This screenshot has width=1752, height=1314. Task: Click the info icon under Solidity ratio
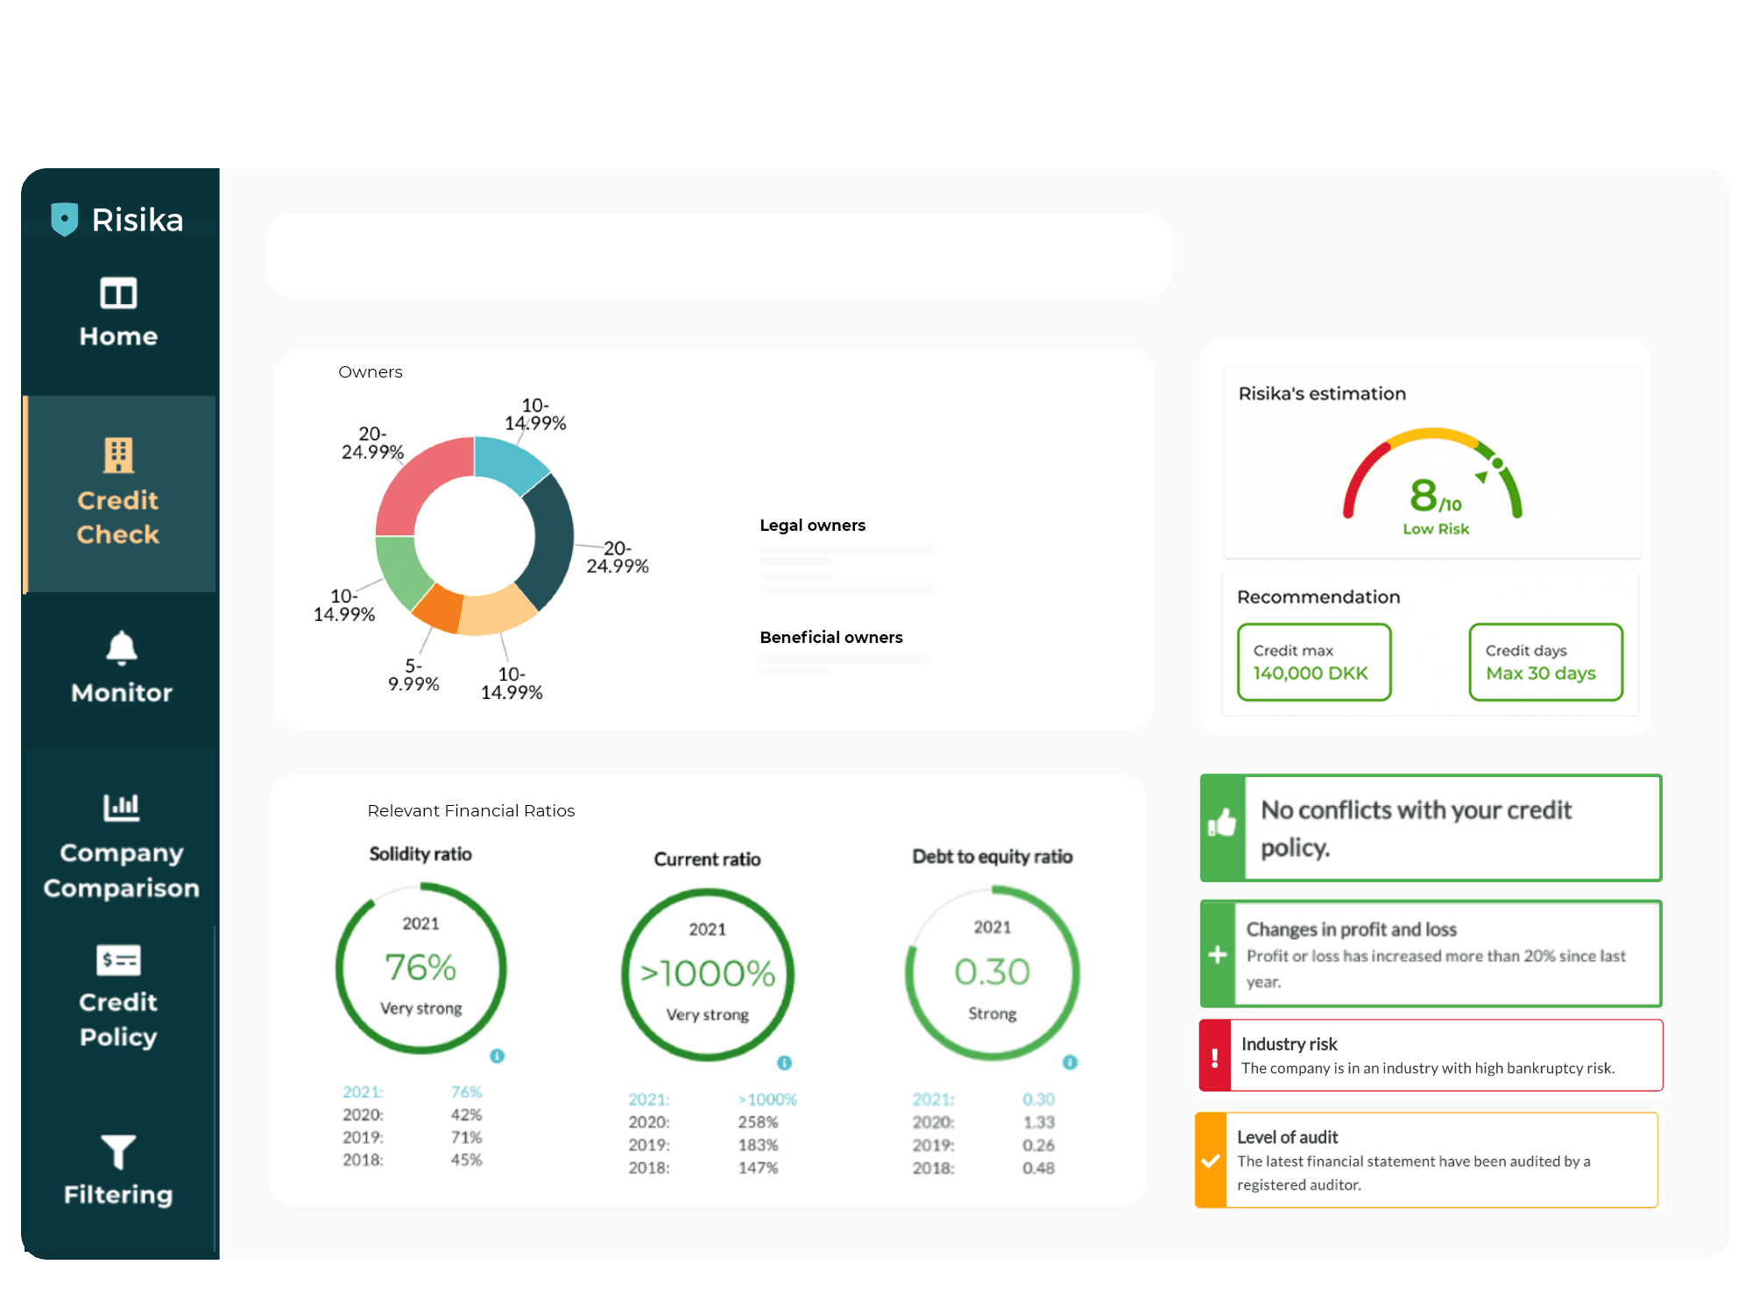[x=498, y=1056]
